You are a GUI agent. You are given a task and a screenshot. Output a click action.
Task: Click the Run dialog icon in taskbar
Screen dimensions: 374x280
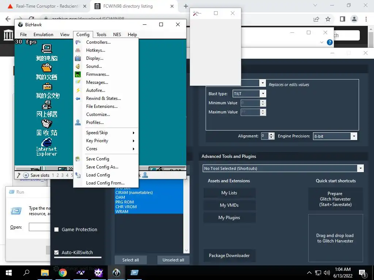(x=134, y=273)
